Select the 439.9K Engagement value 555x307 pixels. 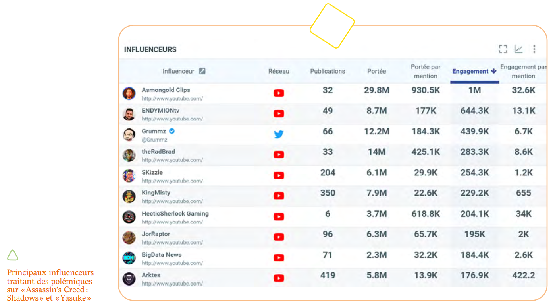[475, 132]
